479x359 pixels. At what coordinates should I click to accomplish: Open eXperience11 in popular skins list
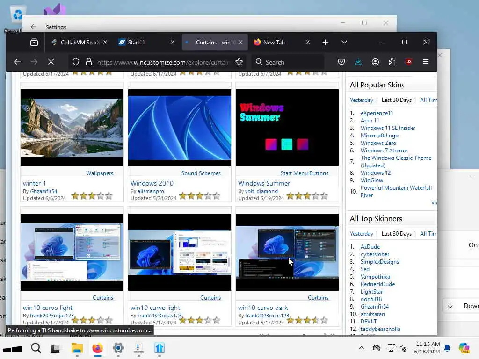[x=377, y=113]
